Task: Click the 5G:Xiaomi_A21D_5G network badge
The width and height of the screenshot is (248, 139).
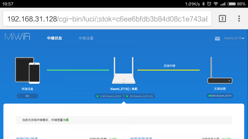Action: tap(140, 96)
